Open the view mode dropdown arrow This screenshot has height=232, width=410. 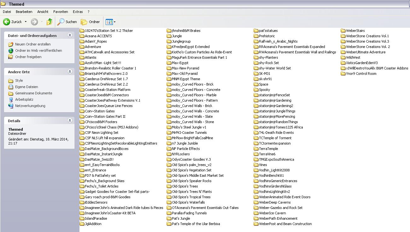[x=114, y=22]
